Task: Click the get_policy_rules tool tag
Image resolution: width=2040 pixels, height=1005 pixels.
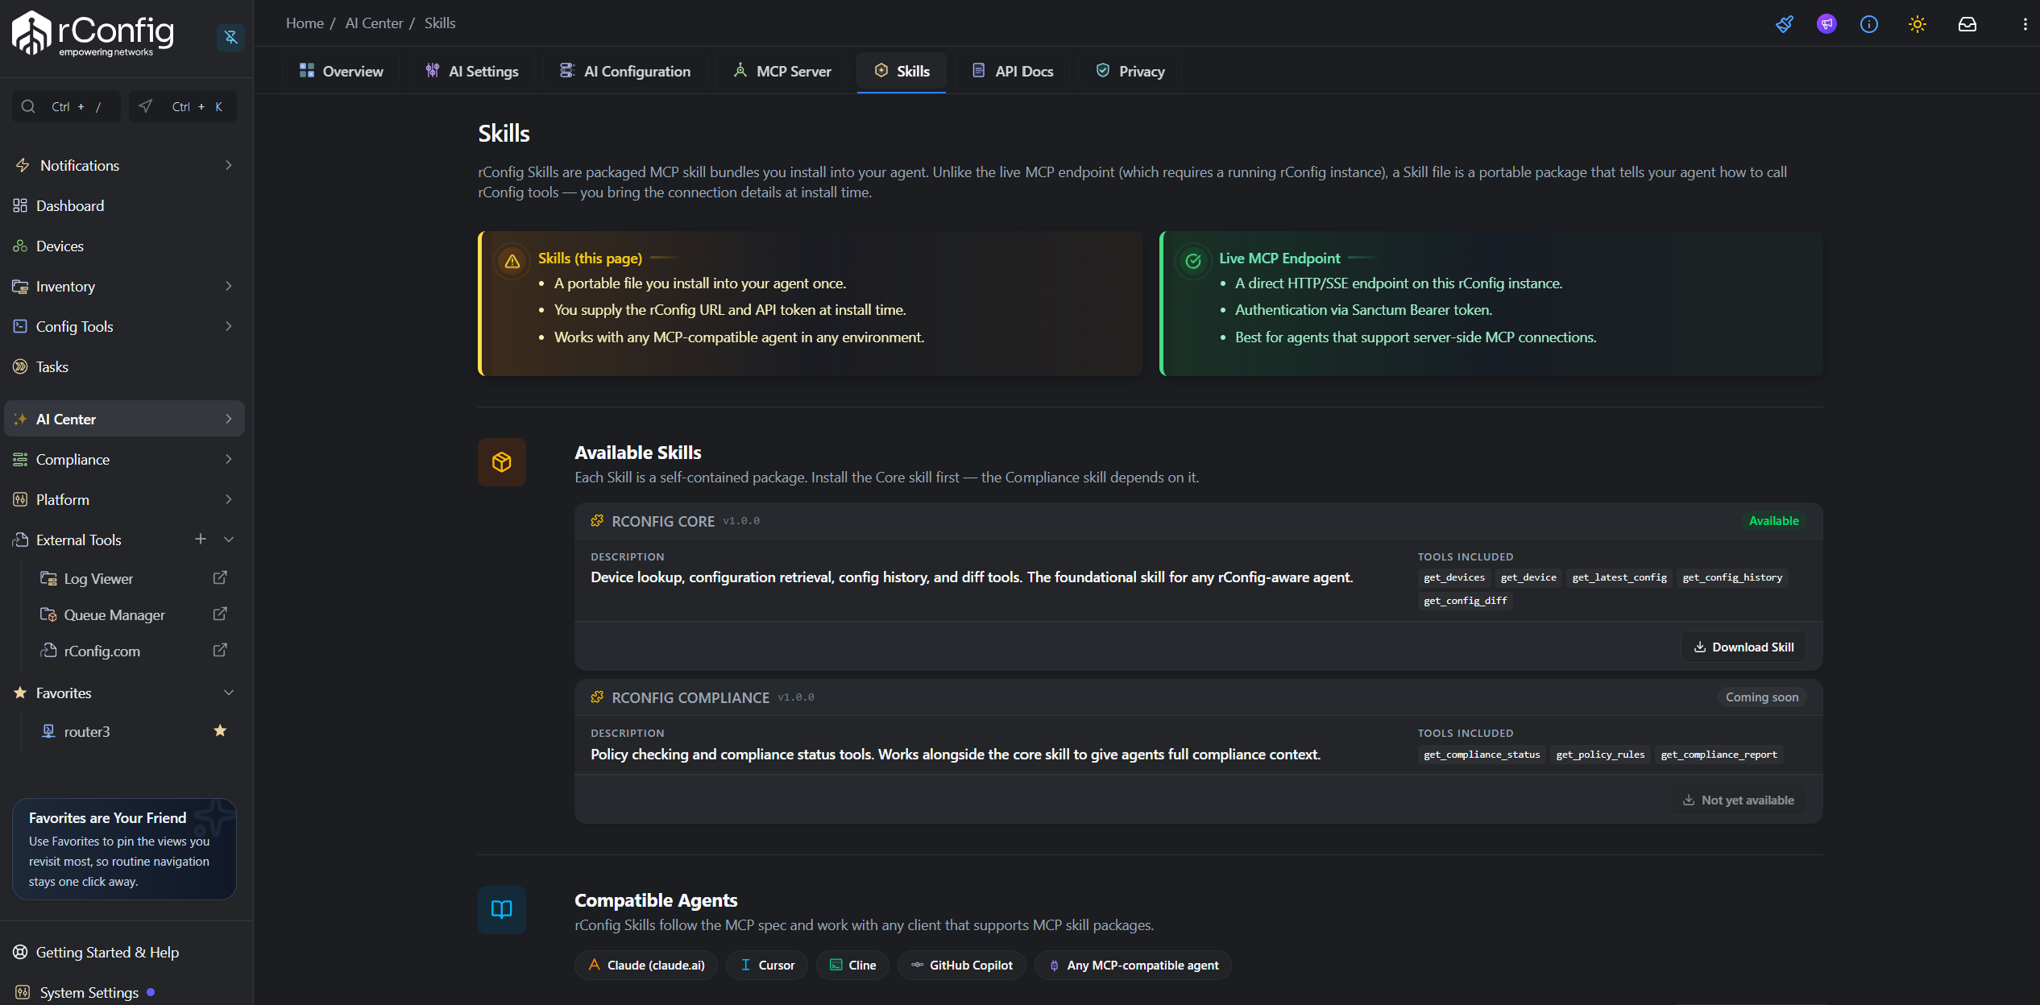Action: pyautogui.click(x=1600, y=755)
